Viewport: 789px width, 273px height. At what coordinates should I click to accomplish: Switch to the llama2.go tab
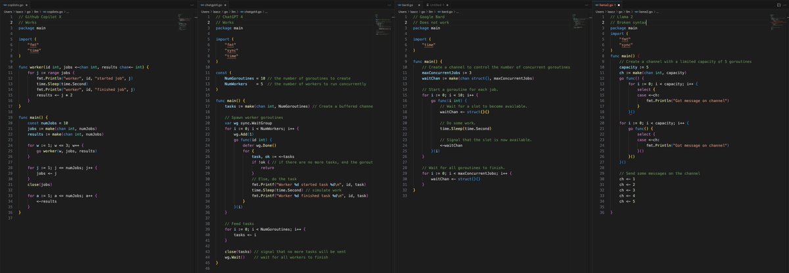point(606,5)
